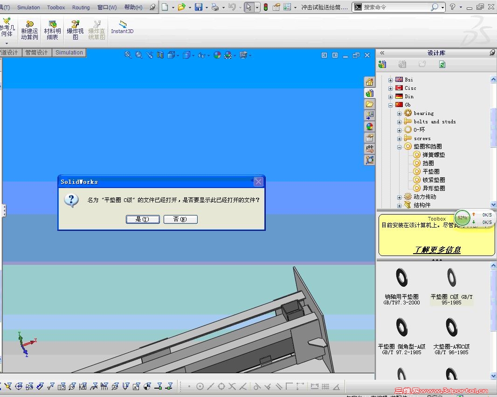This screenshot has height=397, width=497.
Task: Open the 帮助(H) menu
Action: (x=133, y=7)
